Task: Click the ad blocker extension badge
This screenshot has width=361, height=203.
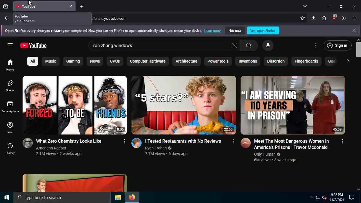Action: pos(334,18)
